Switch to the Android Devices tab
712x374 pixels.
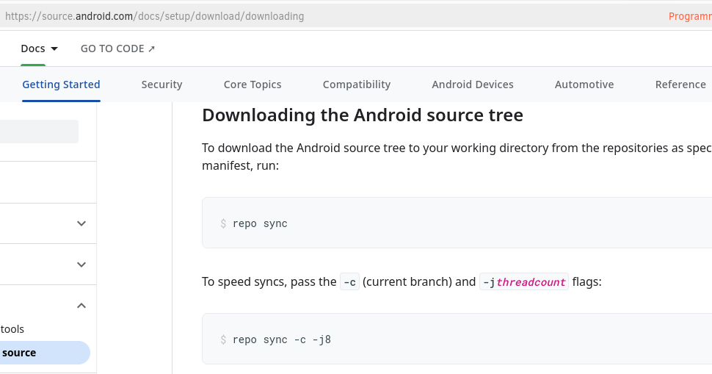[473, 84]
